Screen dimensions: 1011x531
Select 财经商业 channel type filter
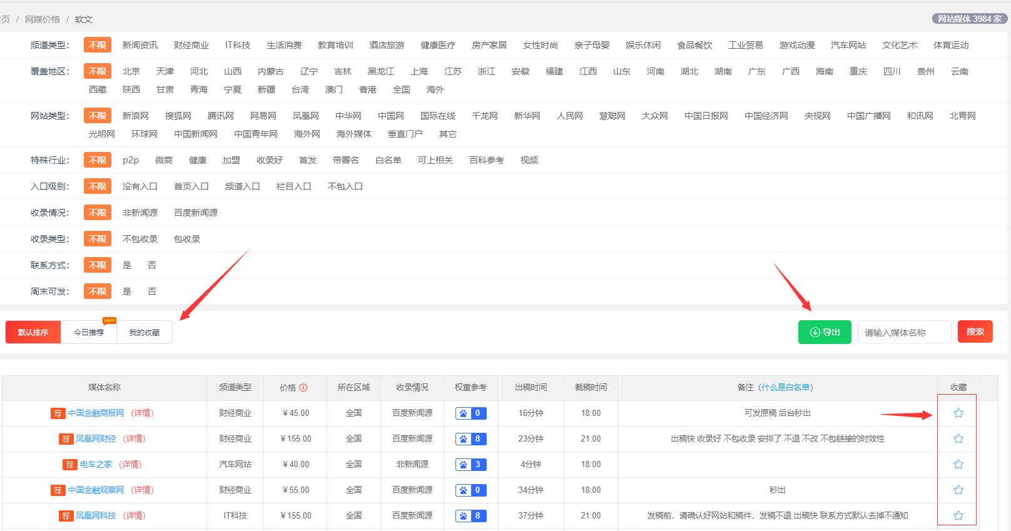[x=191, y=45]
